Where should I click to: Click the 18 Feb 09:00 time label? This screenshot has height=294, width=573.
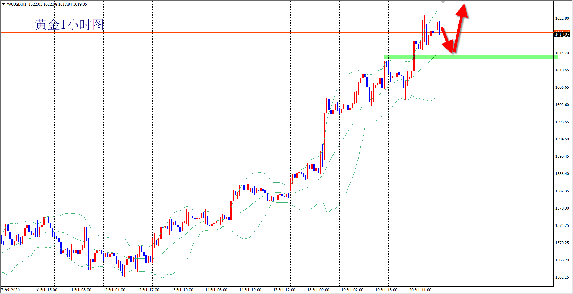point(318,290)
